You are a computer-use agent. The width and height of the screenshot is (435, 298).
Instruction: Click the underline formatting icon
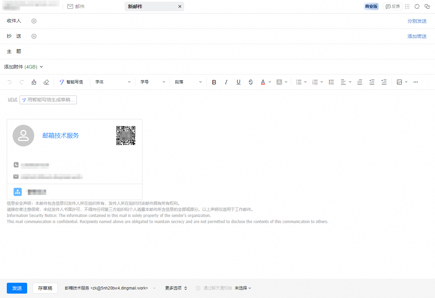[239, 82]
